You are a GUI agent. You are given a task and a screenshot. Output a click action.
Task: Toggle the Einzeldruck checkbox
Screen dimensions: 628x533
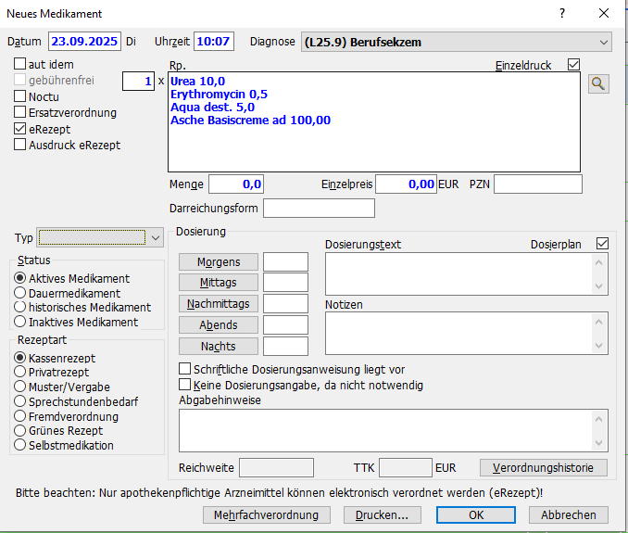tap(573, 65)
